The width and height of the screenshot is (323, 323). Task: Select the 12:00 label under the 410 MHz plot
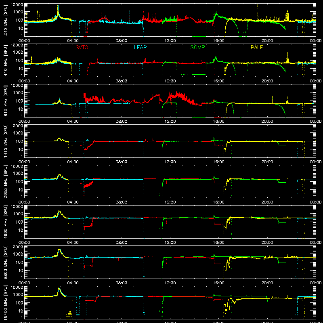pyautogui.click(x=170, y=81)
